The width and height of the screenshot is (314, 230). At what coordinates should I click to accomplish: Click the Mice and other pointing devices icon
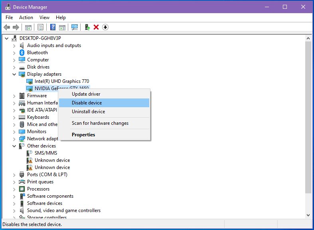22,124
